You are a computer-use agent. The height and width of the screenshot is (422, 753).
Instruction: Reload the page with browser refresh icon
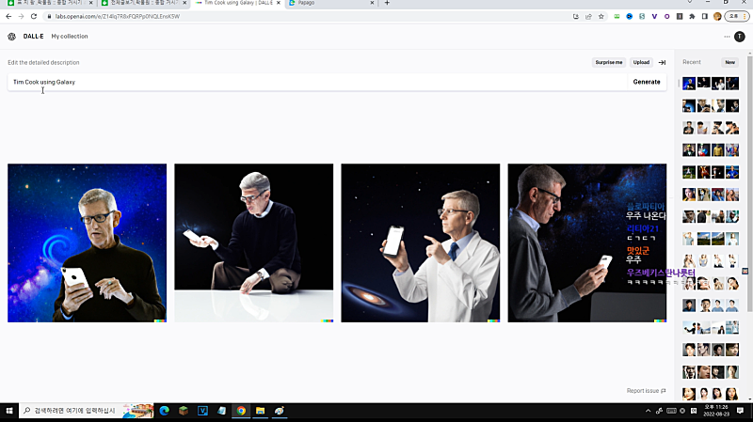34,16
